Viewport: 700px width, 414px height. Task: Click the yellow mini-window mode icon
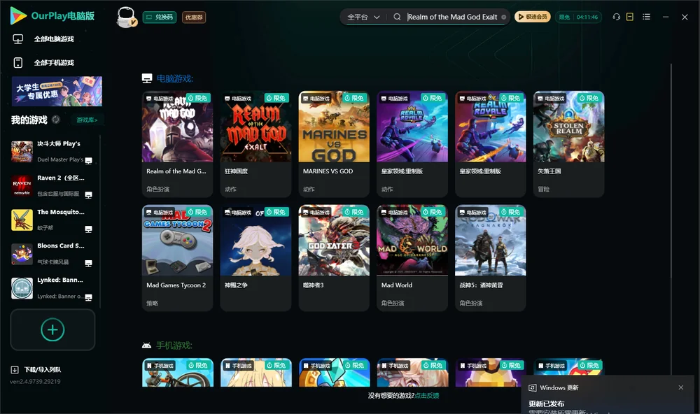pyautogui.click(x=630, y=17)
